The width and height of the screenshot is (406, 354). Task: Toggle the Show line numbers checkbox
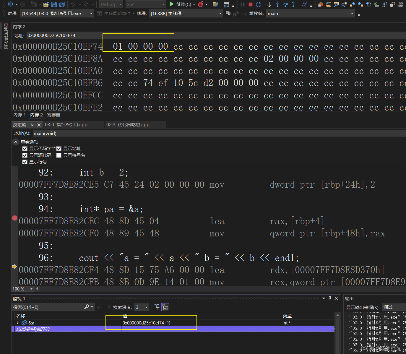pos(25,162)
